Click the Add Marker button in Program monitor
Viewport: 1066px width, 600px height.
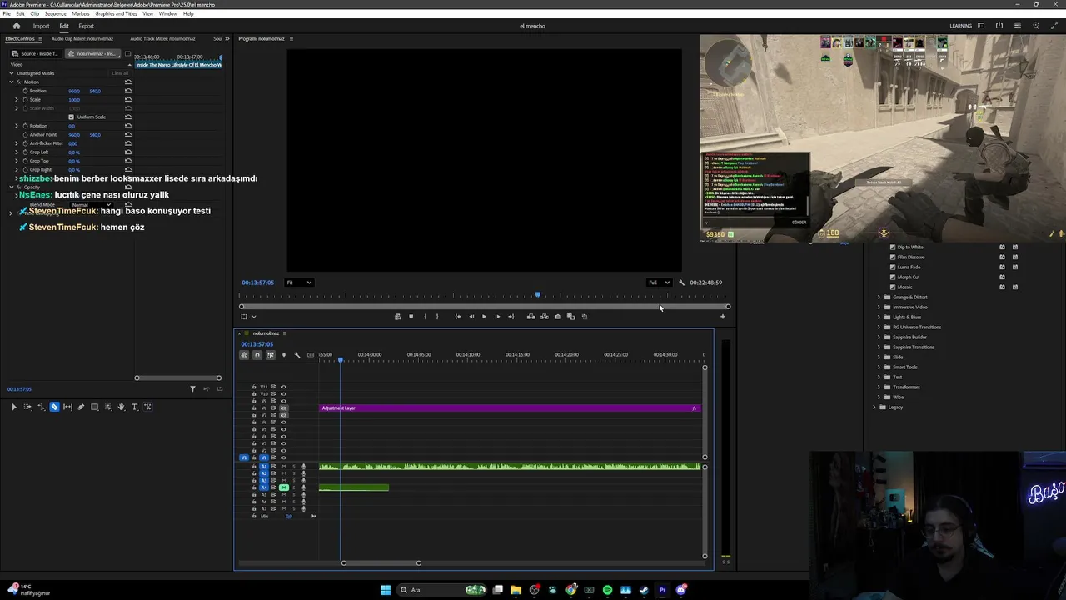pyautogui.click(x=411, y=317)
